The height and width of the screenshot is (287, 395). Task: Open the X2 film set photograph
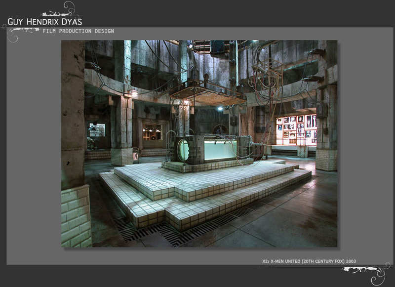(199, 144)
